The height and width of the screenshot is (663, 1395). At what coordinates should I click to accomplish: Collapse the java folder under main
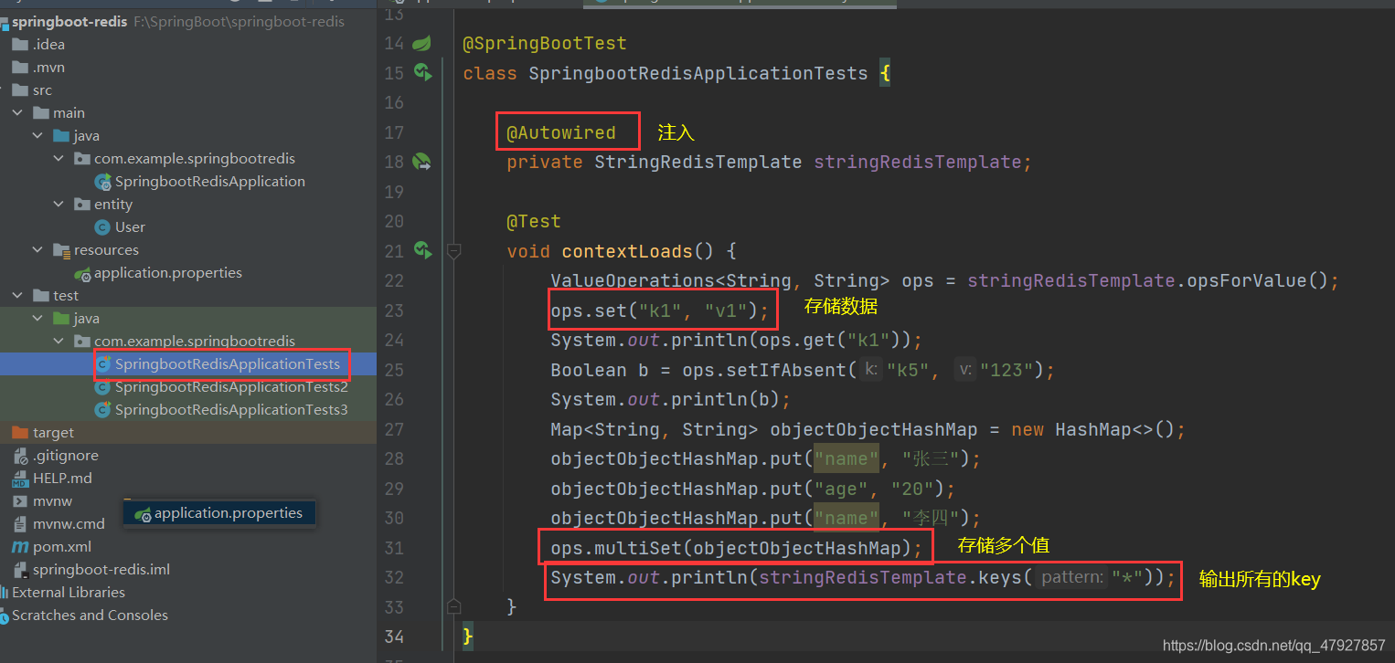coord(37,136)
